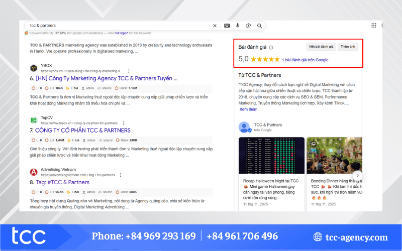Click the 'LD: 26.5K' metric in Advertising Vietnam row
Screen dimensions: 402x251
click(x=54, y=192)
